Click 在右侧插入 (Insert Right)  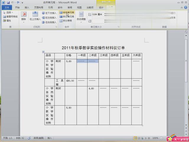(x=49, y=22)
